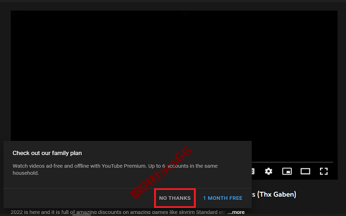Switch to miniplayer mode
The image size is (346, 216).
point(287,171)
